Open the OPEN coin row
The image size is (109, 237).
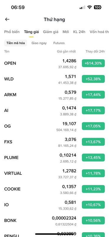(x=54, y=63)
